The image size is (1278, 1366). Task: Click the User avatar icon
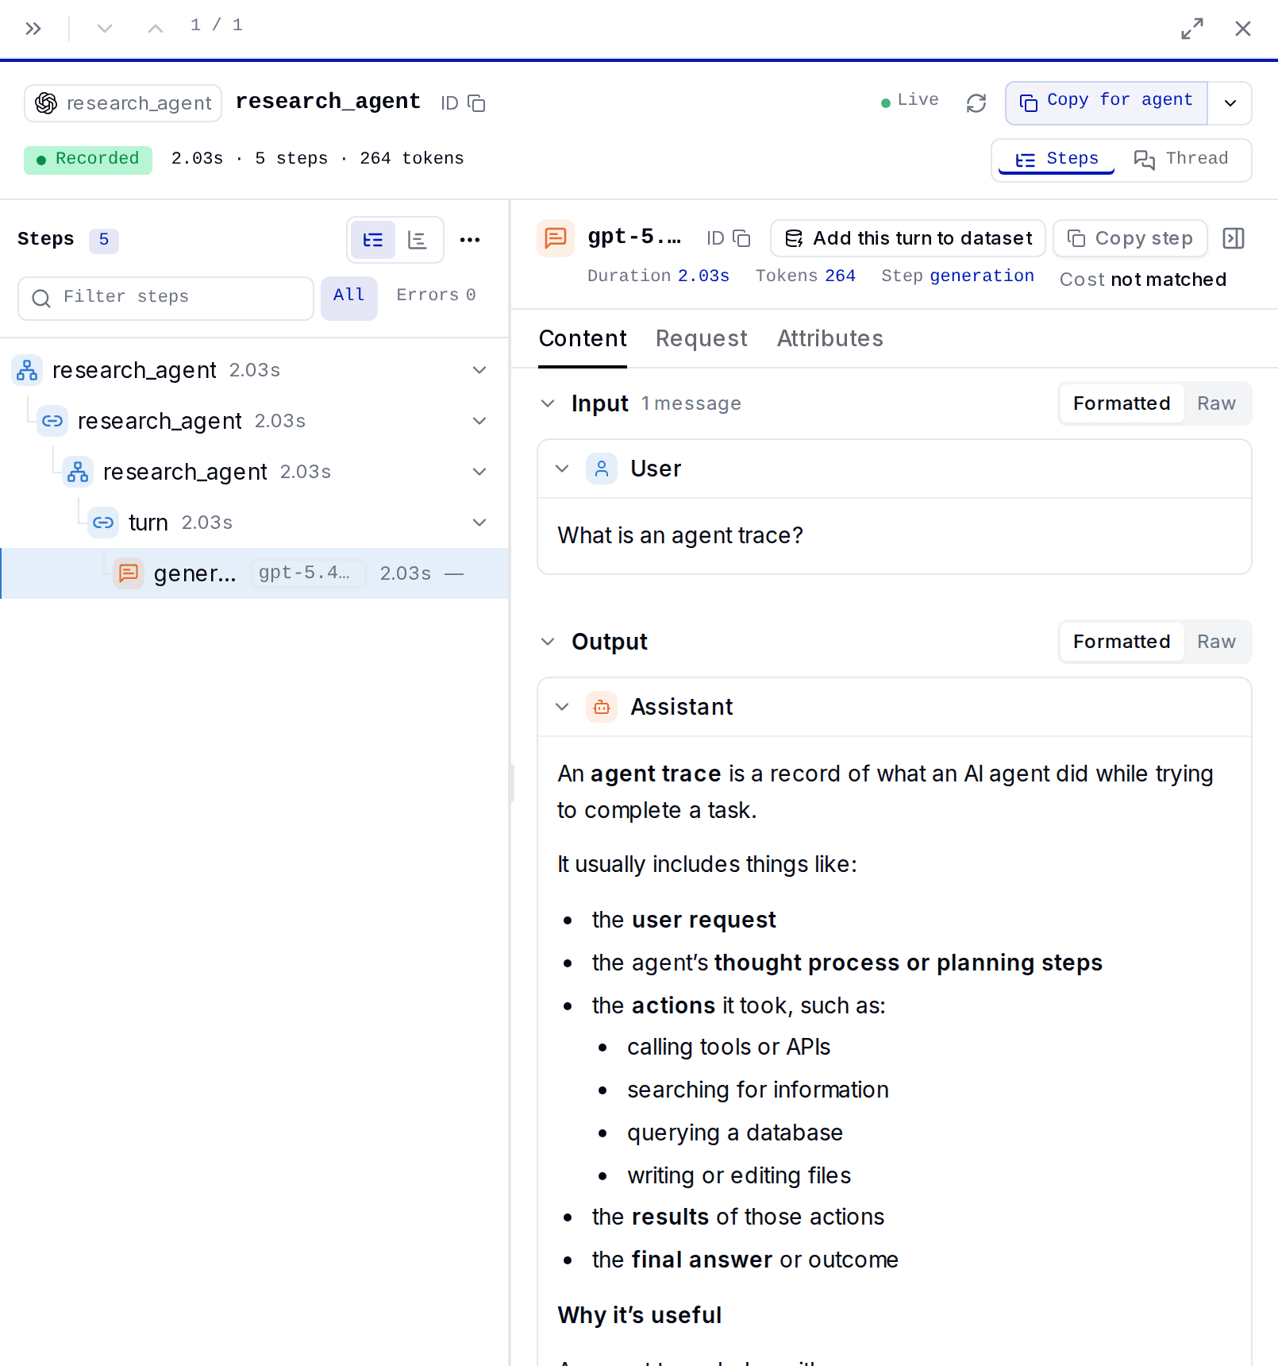(602, 469)
